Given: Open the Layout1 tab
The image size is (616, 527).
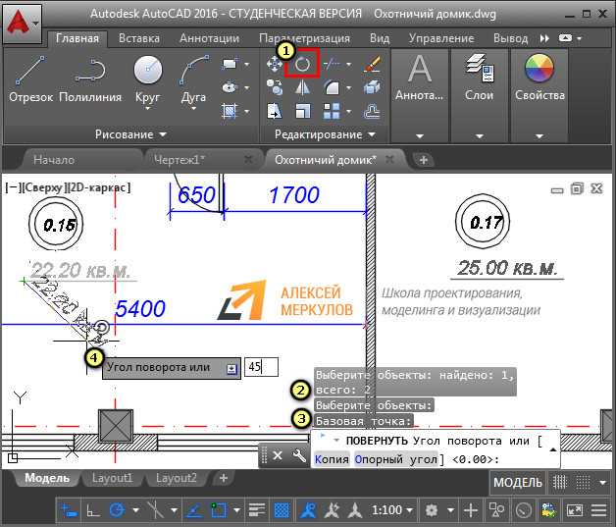Looking at the screenshot, I should point(112,478).
